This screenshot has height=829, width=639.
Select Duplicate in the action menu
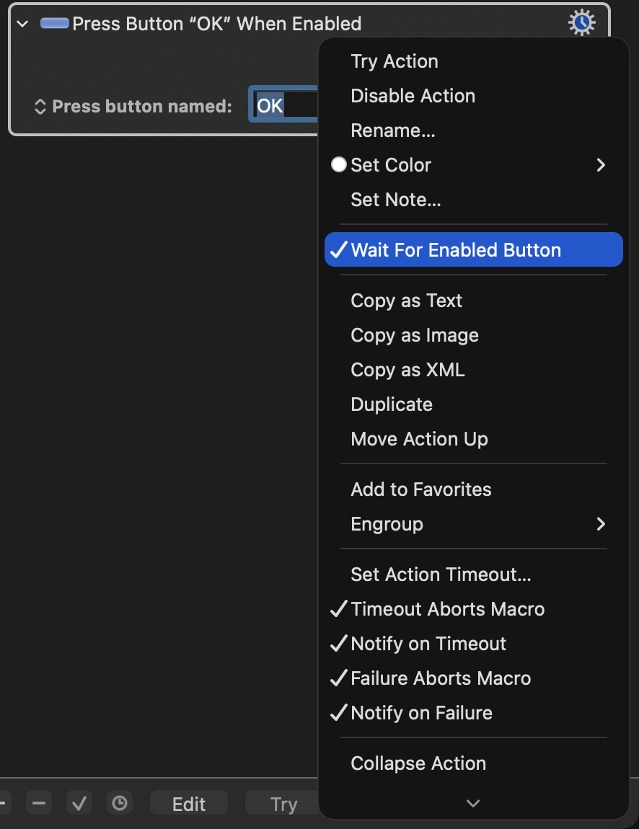click(392, 404)
